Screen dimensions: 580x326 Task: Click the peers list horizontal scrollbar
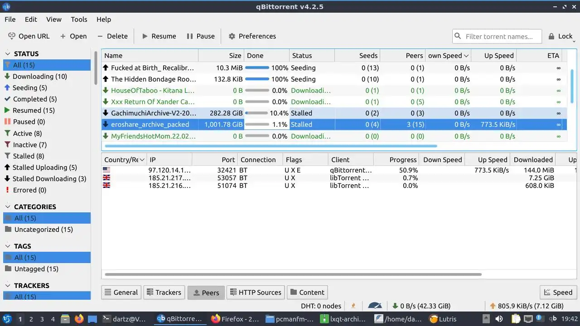[x=293, y=274]
